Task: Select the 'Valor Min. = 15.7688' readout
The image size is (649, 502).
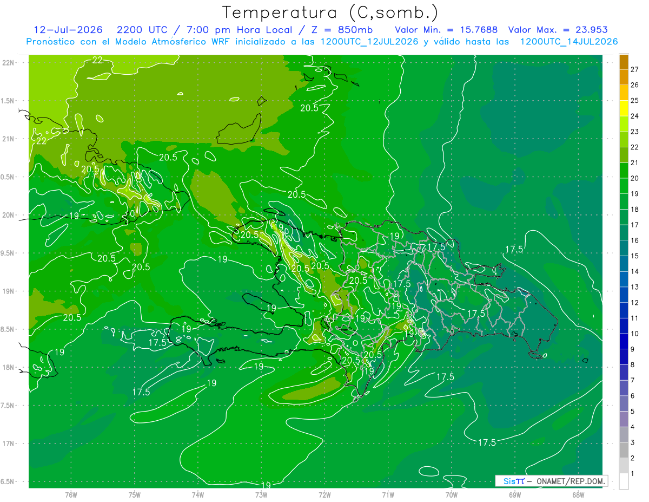Action: 446,30
